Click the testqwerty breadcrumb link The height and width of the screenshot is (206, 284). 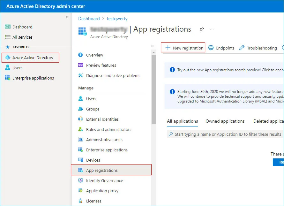coord(117,19)
